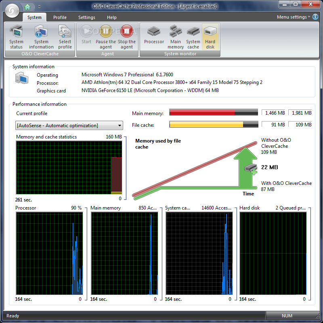Switch to the Profile tab

click(x=60, y=17)
